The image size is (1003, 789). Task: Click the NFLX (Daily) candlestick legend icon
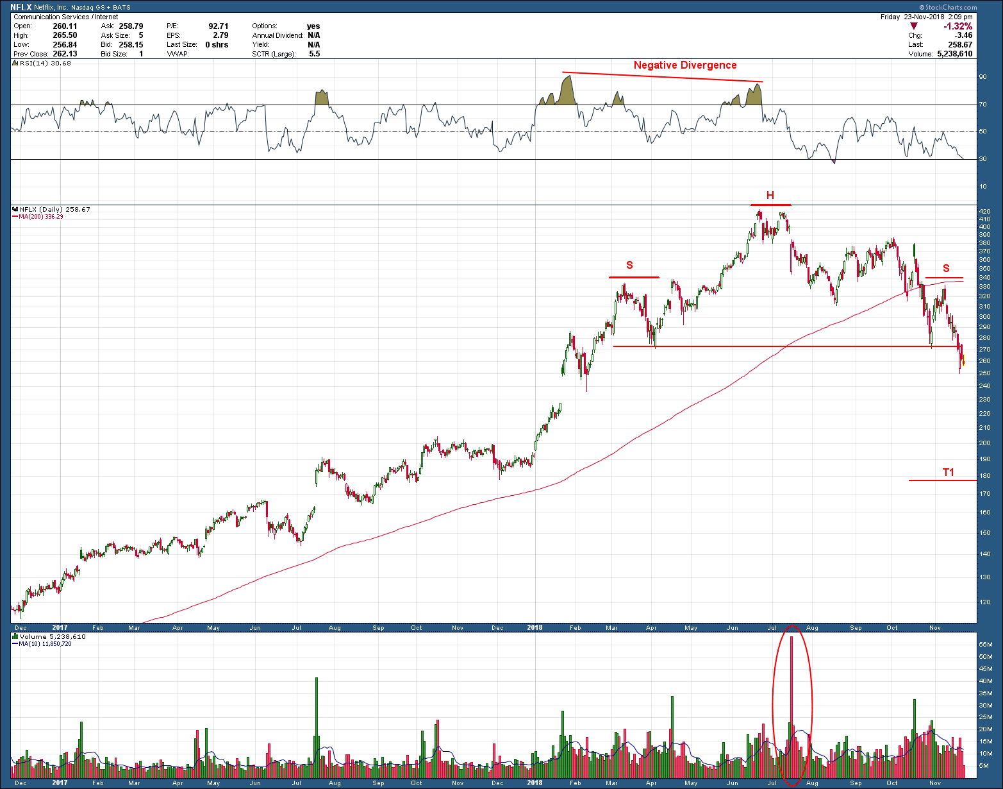pos(15,209)
